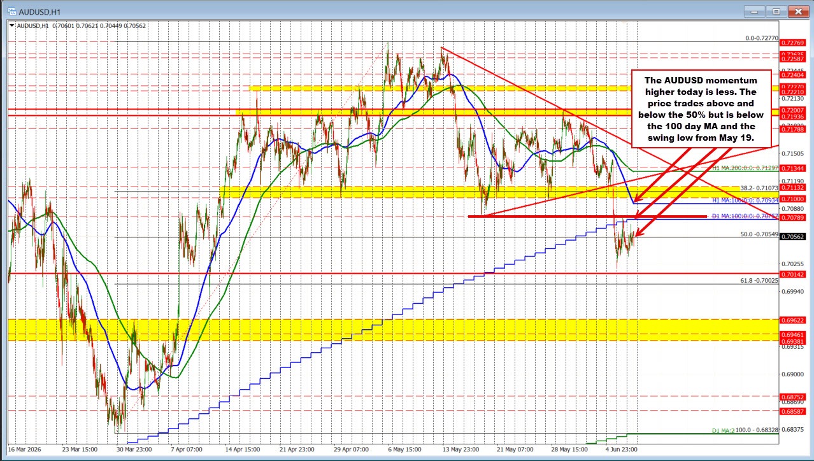Click the 0.72210 price level label

tap(793, 92)
